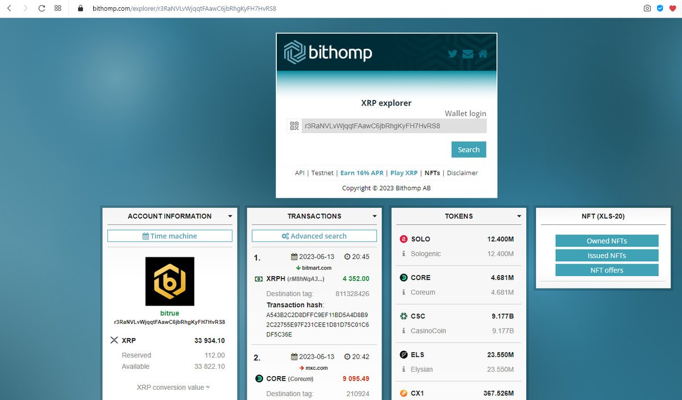Click the 4 352.00 XRPH amount
Screen dimensions: 682x400
tap(356, 278)
